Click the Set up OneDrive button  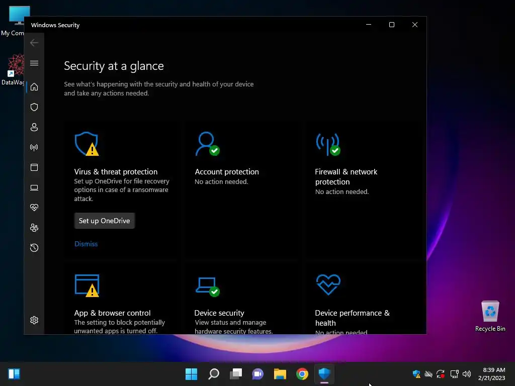tap(105, 221)
